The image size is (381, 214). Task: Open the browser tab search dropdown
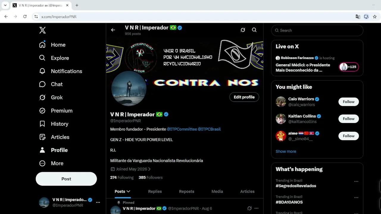click(5, 5)
